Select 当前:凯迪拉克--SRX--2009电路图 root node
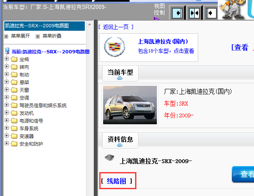254x196 pixels. pyautogui.click(x=51, y=52)
